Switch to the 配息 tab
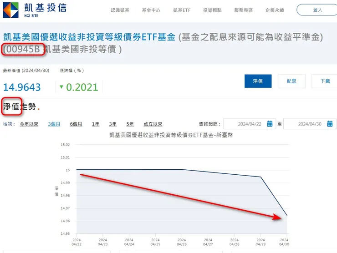The image size is (337, 253). (291, 81)
